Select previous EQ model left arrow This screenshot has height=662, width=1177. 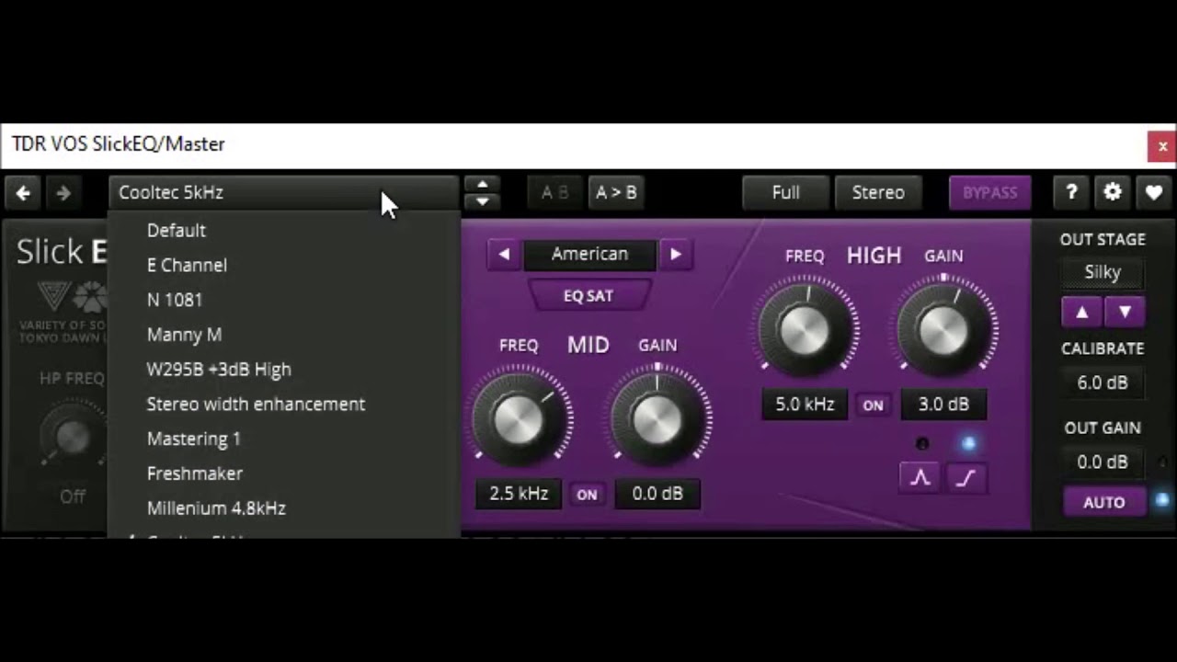tap(504, 255)
